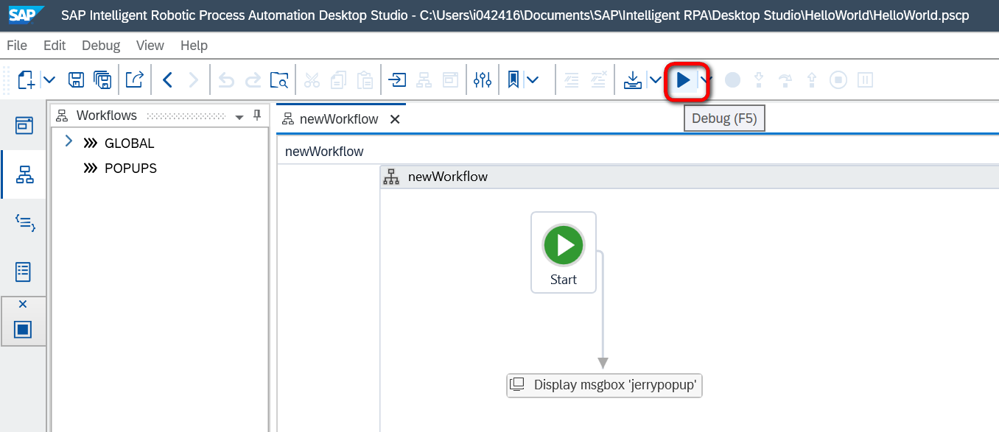Open the Workflows panel dropdown arrow
The image size is (999, 432).
click(239, 118)
